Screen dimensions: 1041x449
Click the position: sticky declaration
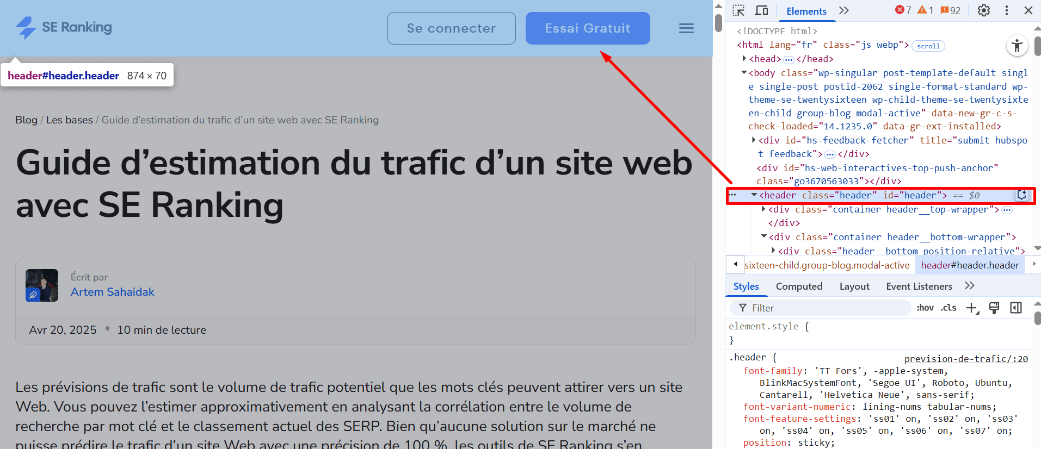[x=789, y=442]
